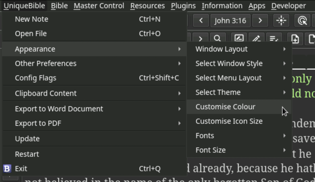
Task: Expand Select Theme submenu
Action: point(239,92)
